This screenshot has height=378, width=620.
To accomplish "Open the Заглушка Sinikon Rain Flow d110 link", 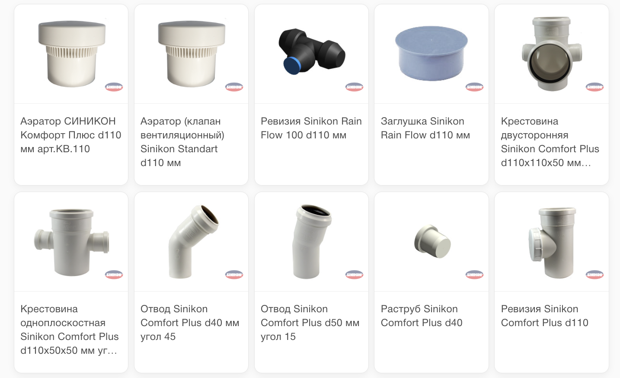I will click(425, 128).
